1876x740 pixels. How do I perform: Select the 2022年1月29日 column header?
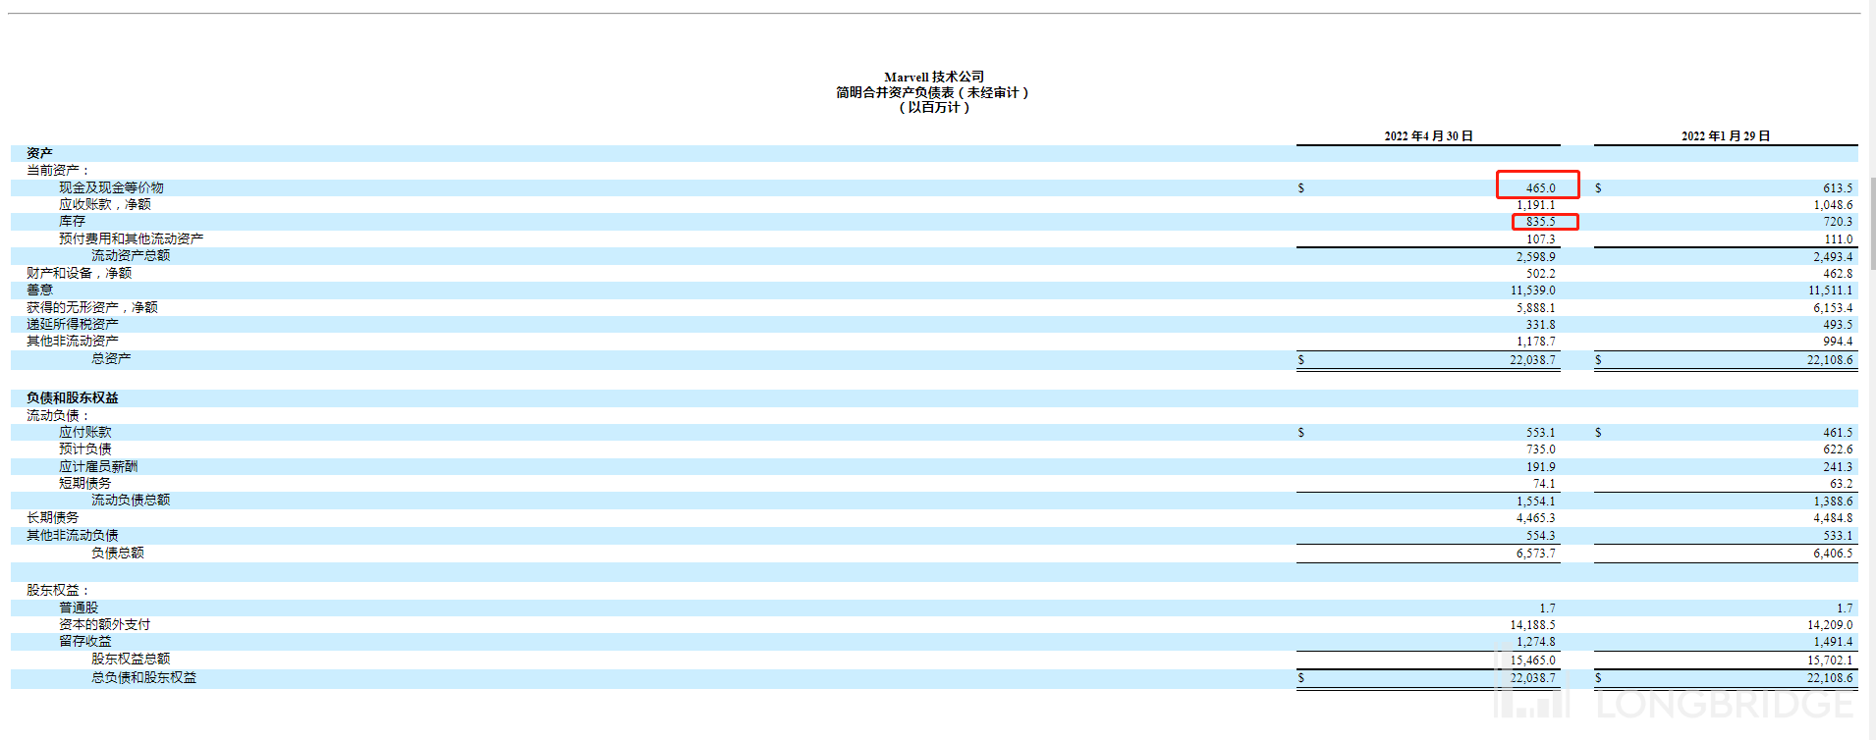click(x=1726, y=136)
